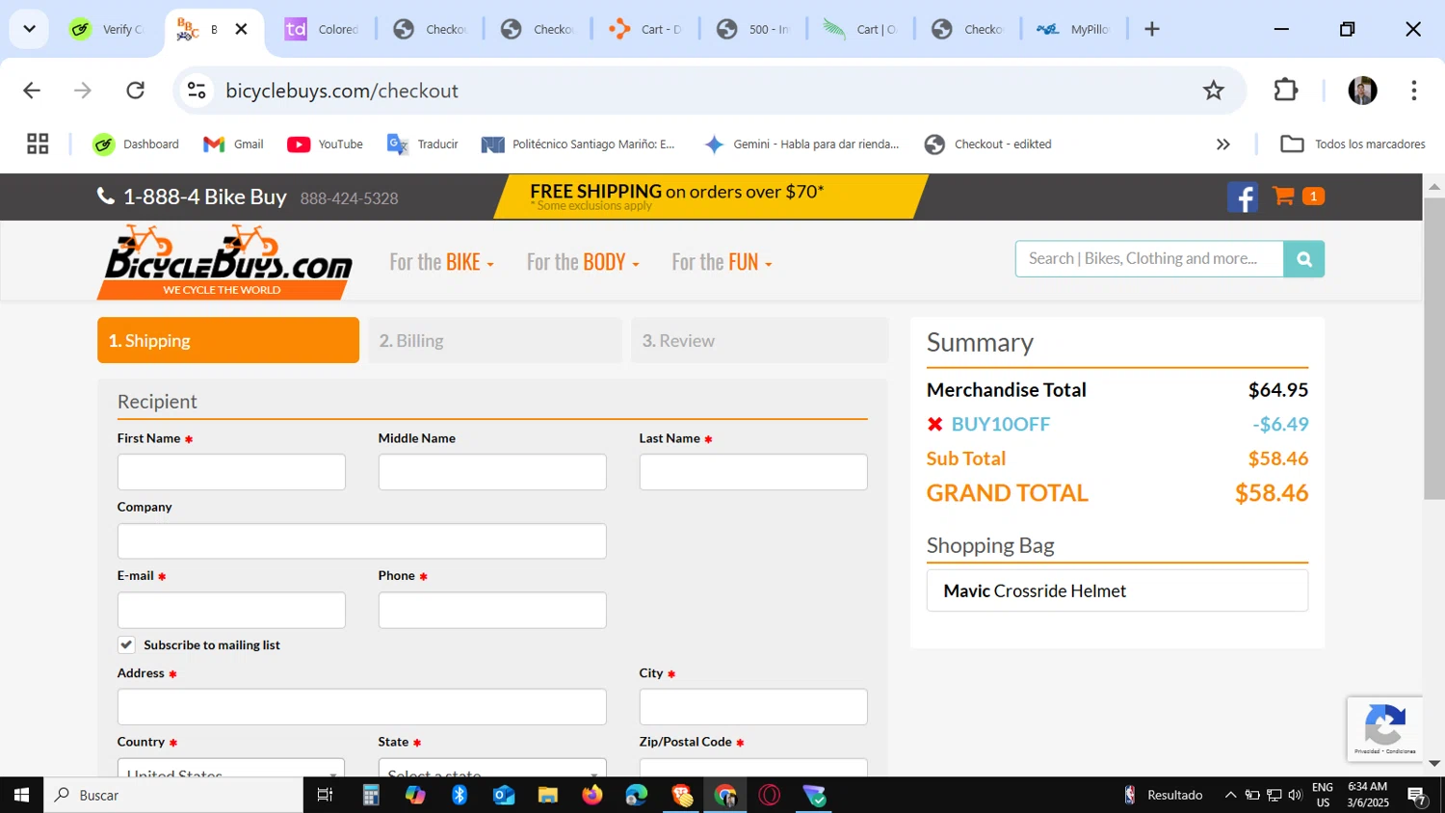1445x813 pixels.
Task: Reload the page with the refresh icon
Action: [x=136, y=91]
